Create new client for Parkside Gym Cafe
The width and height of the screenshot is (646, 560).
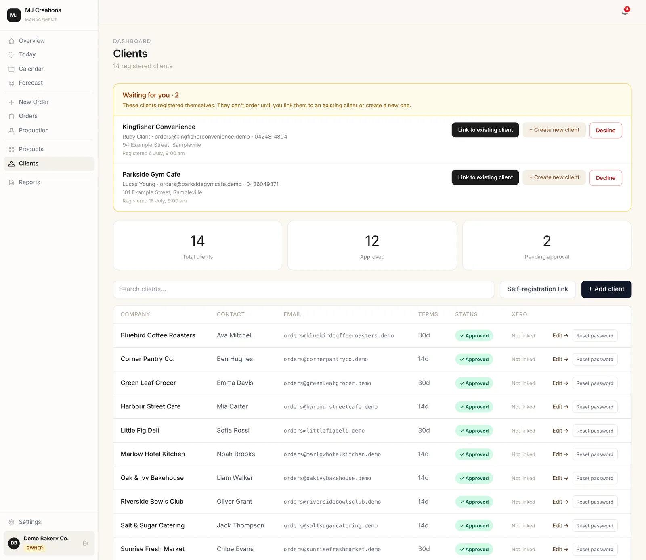click(x=554, y=177)
